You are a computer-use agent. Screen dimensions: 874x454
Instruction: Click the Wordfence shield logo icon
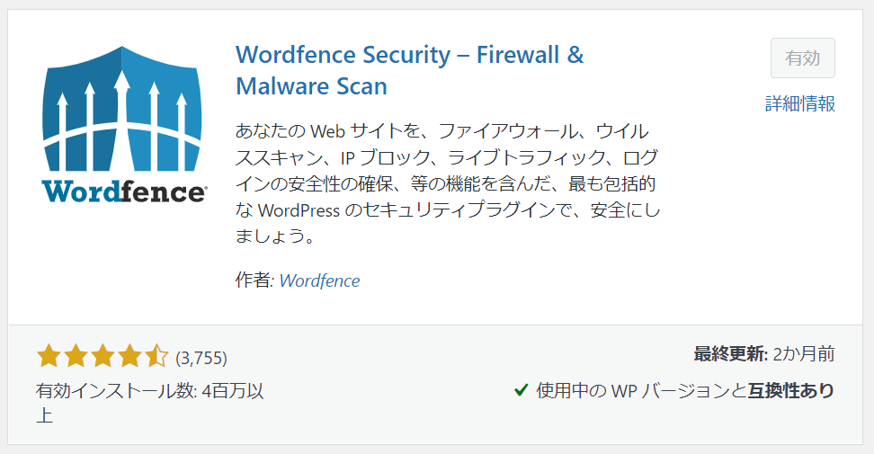[122, 108]
